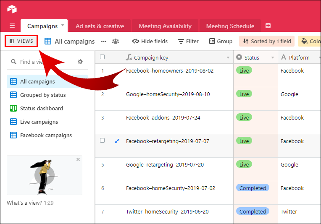Open the three-dot view options menu

(x=104, y=41)
